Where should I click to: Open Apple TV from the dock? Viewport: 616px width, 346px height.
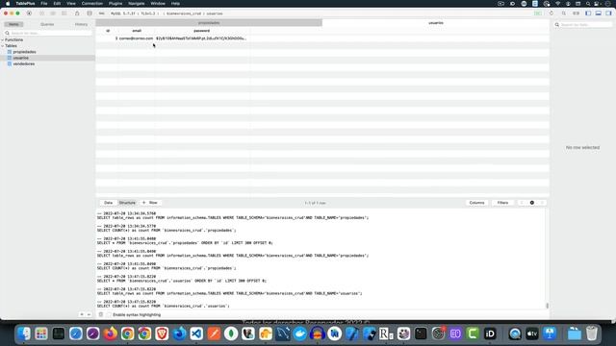(532, 334)
